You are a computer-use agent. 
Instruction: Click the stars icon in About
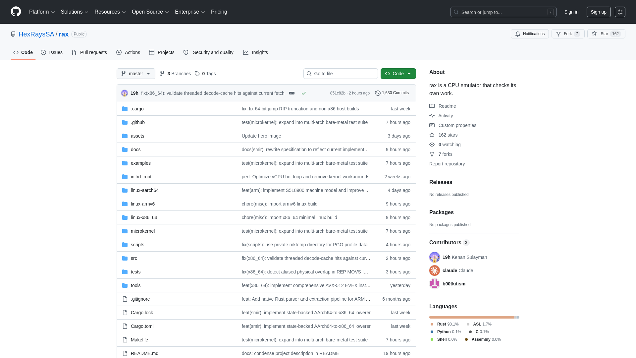pos(432,135)
